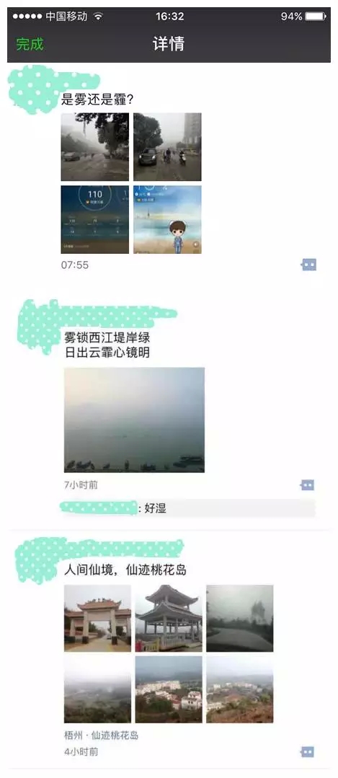Tap the post text 是雾还是霾?

[97, 100]
